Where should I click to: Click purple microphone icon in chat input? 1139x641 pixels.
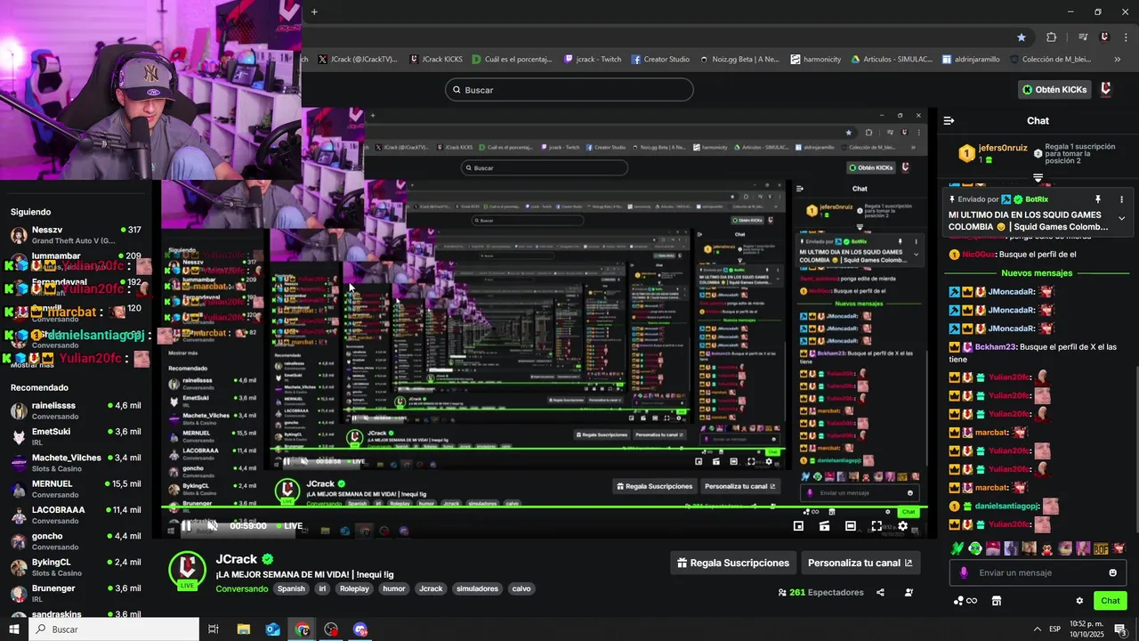click(x=963, y=572)
